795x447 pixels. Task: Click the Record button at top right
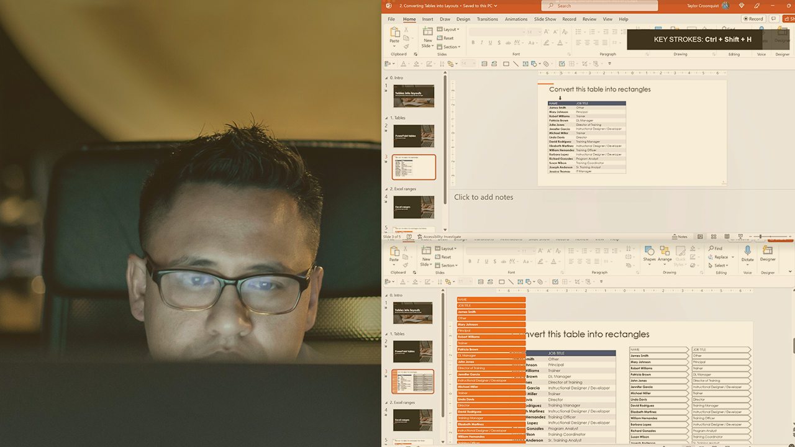[753, 19]
